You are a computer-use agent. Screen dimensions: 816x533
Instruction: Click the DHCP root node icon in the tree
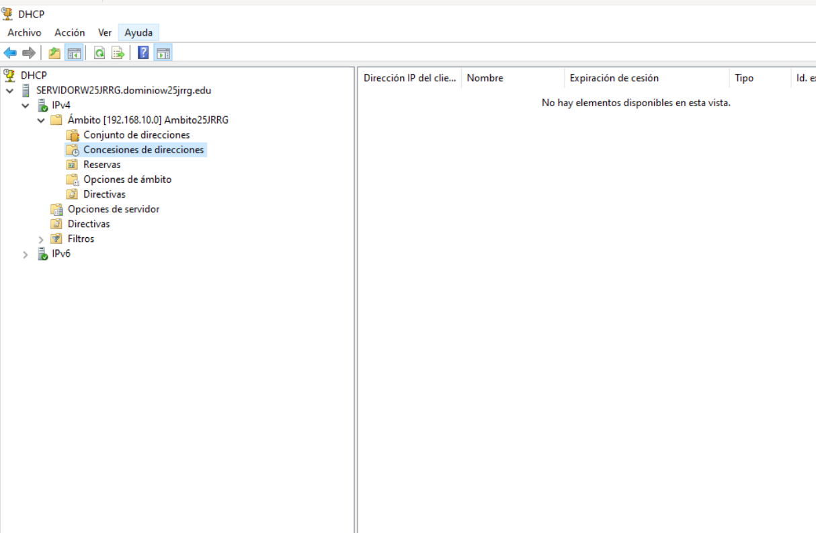coord(9,75)
